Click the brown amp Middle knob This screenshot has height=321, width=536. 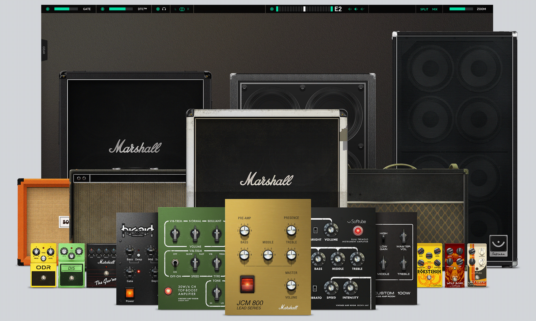tap(338, 259)
